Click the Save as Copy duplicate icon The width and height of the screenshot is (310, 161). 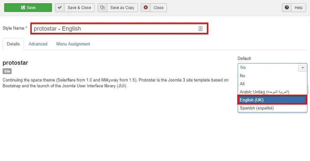(x=102, y=7)
